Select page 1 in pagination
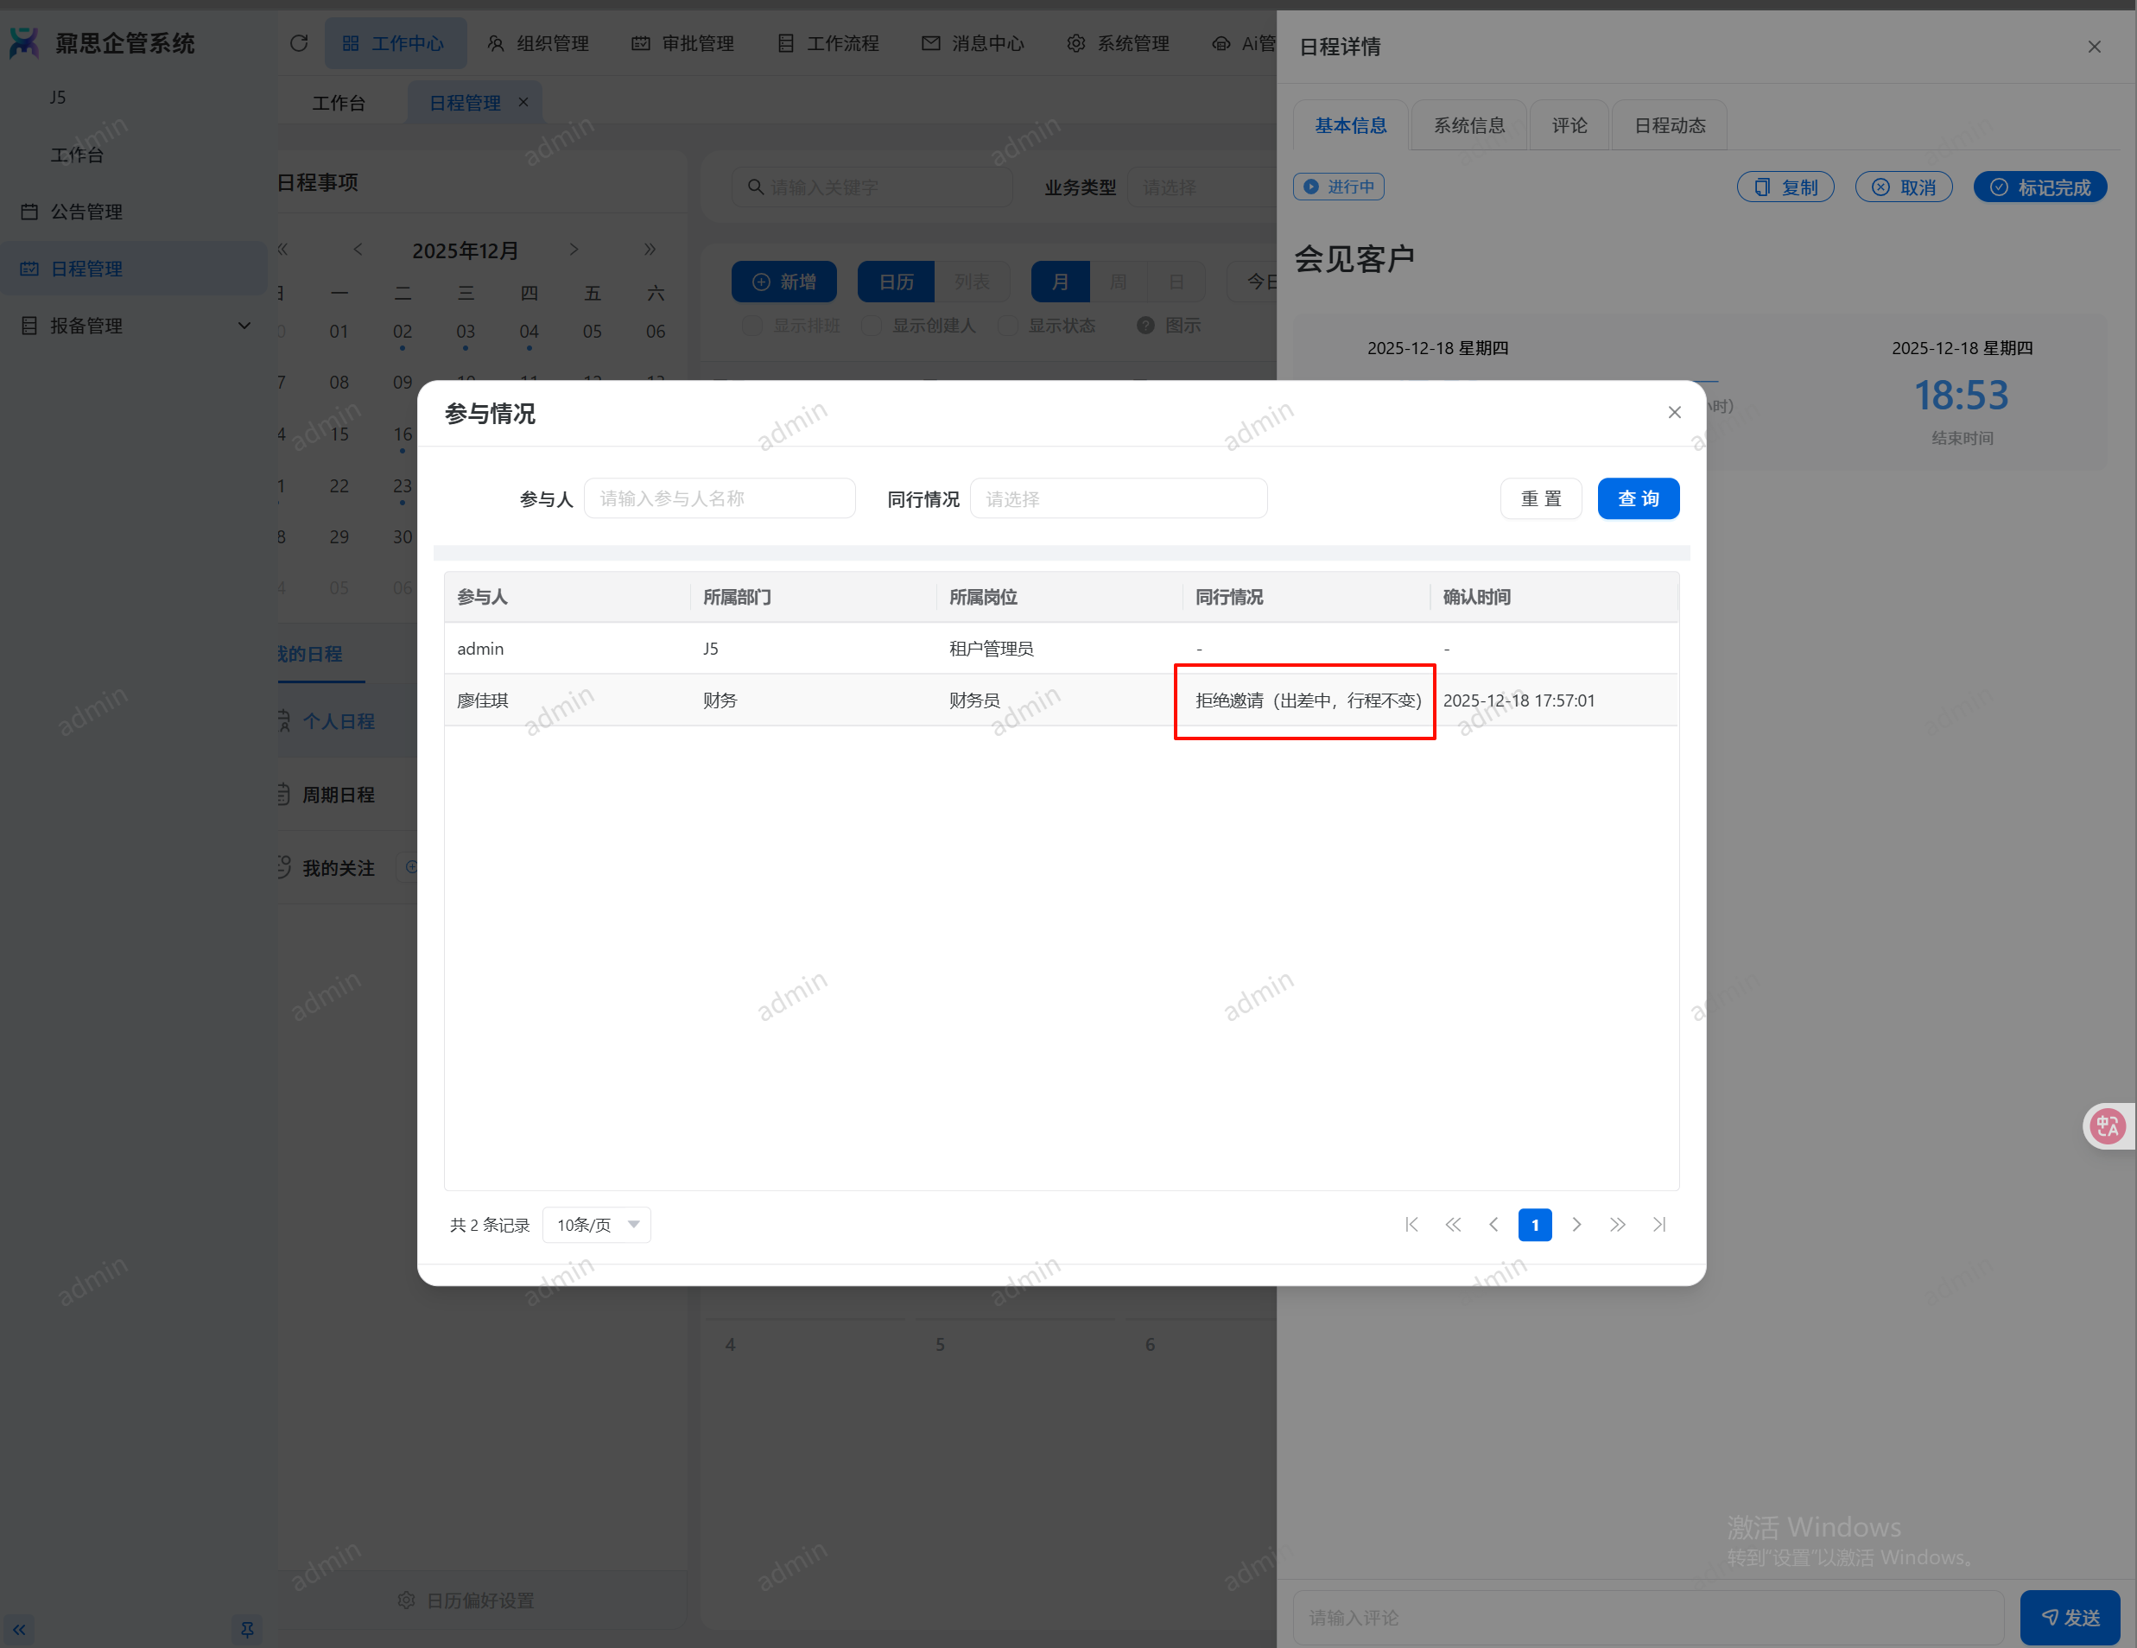The height and width of the screenshot is (1648, 2137). tap(1534, 1224)
